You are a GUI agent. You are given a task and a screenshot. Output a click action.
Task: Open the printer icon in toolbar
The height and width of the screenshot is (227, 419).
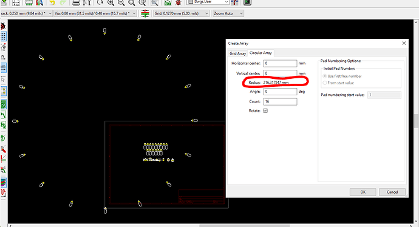[x=76, y=2]
